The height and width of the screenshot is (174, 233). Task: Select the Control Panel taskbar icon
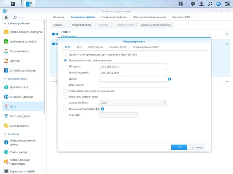29,4
